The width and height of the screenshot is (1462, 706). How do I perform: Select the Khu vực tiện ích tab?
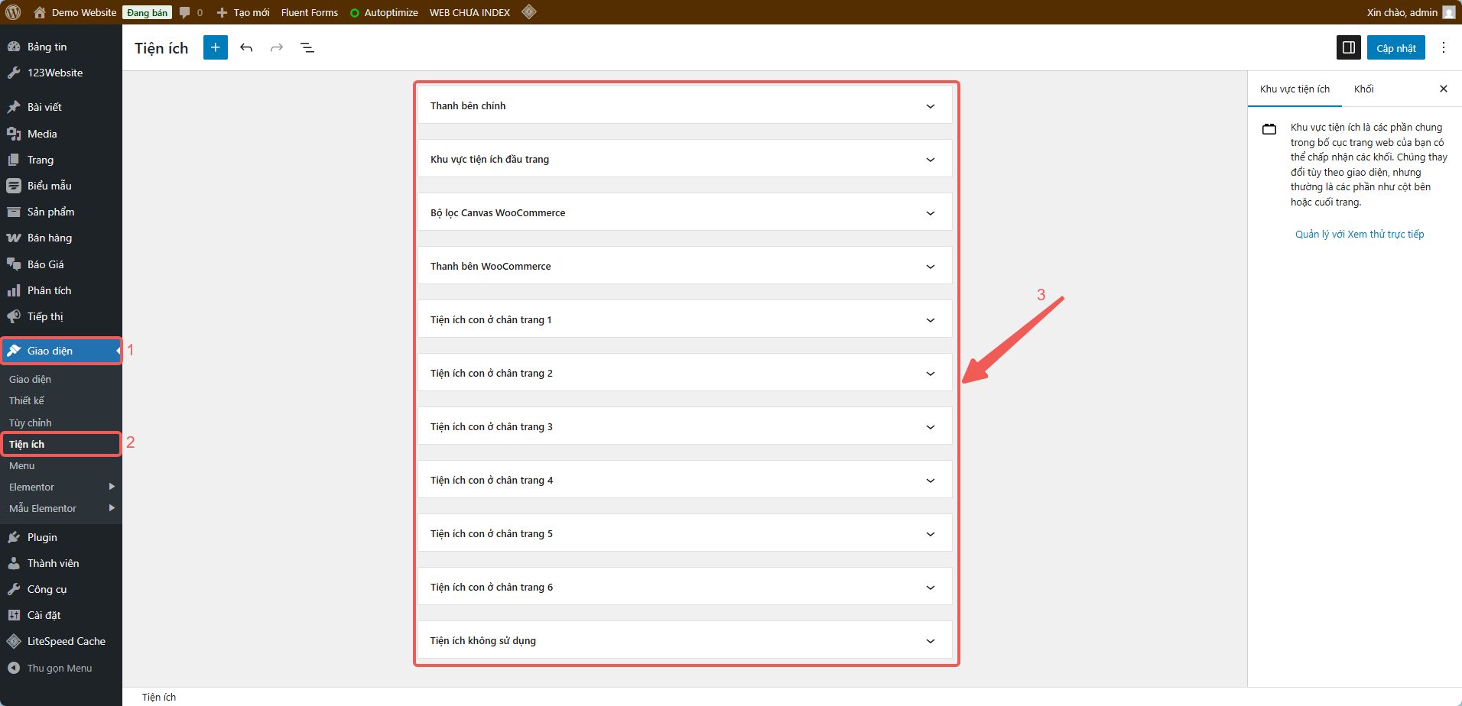1295,89
